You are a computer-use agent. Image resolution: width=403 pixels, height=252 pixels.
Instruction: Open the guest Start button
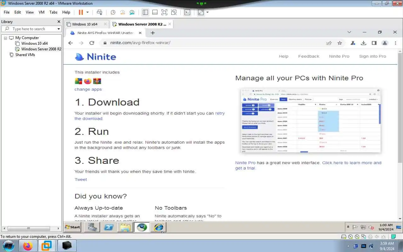[x=72, y=227]
